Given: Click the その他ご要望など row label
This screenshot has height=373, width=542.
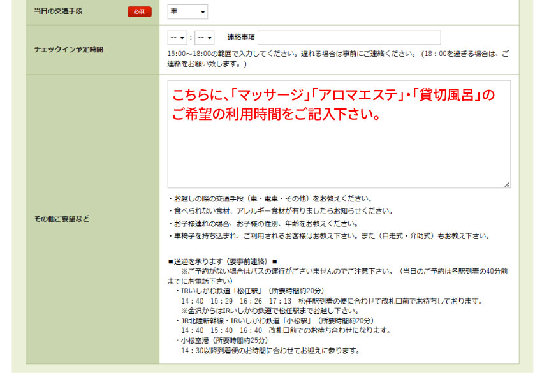Looking at the screenshot, I should [61, 219].
